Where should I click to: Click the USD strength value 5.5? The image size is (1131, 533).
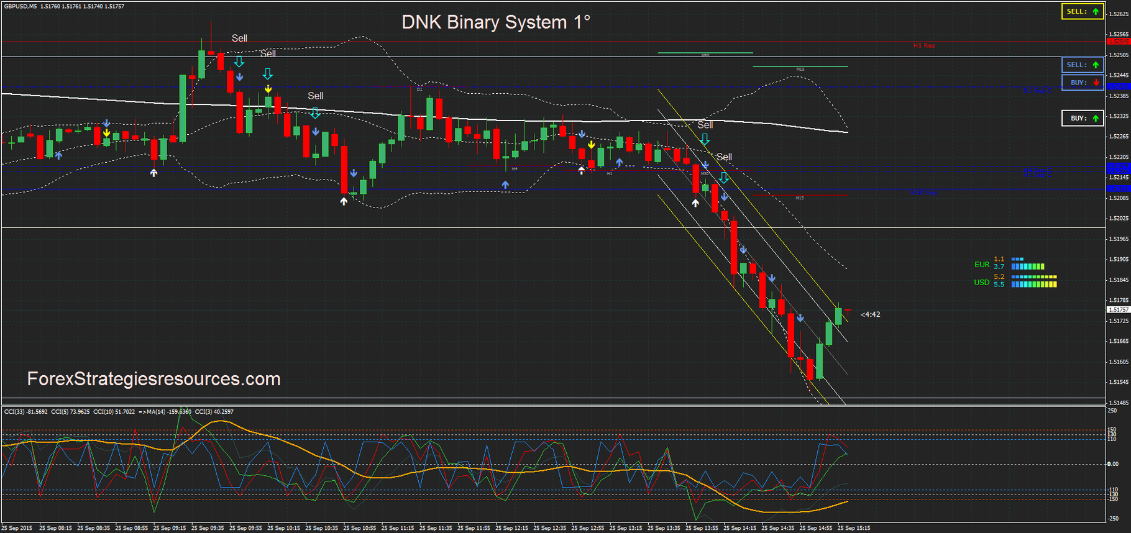(999, 285)
